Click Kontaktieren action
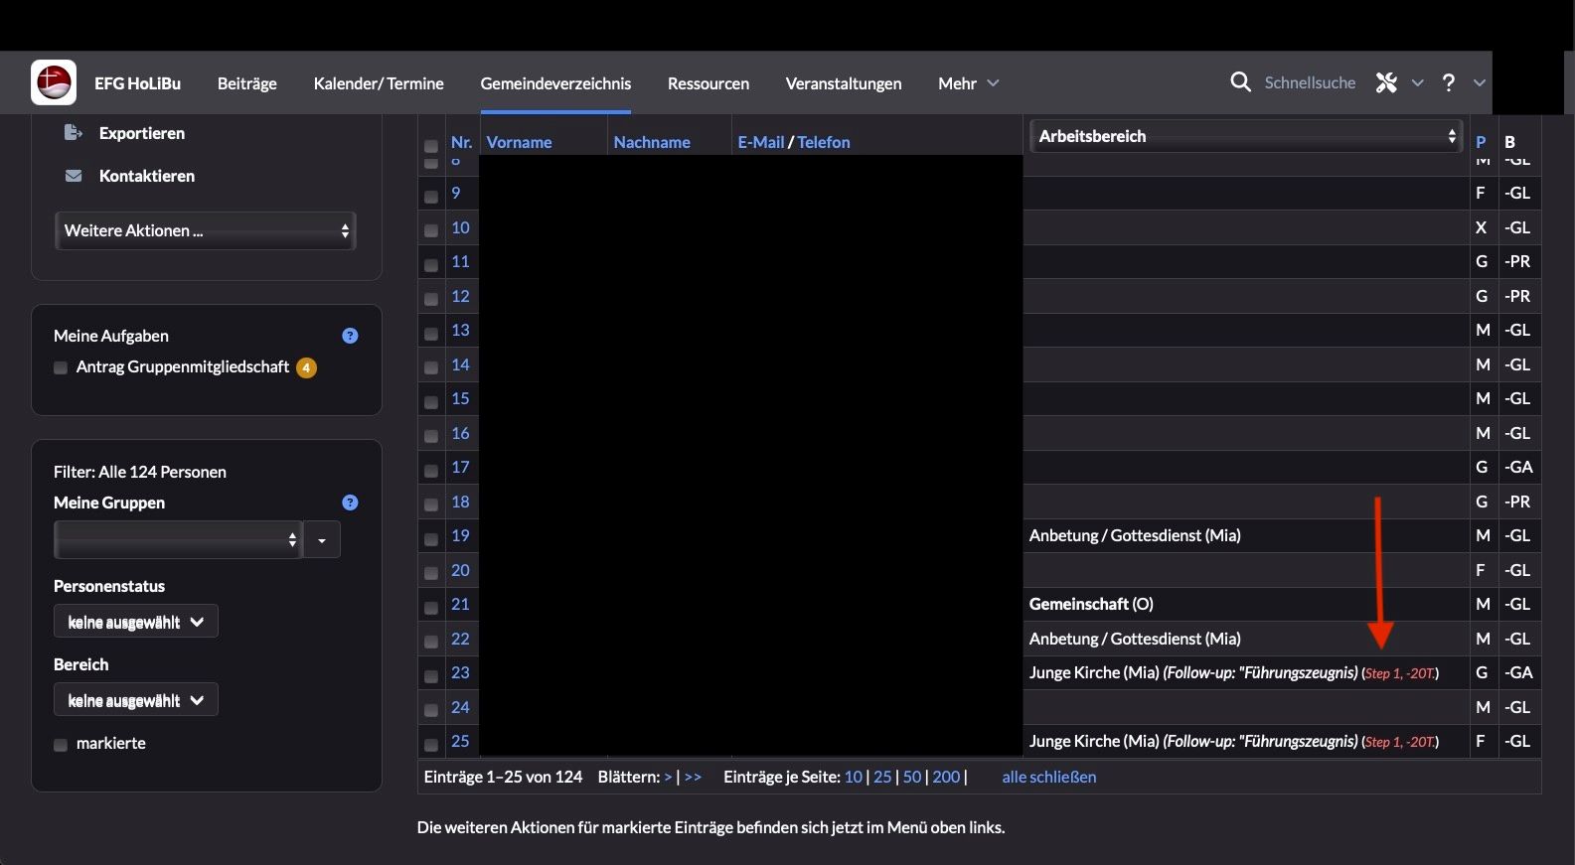 pos(147,176)
